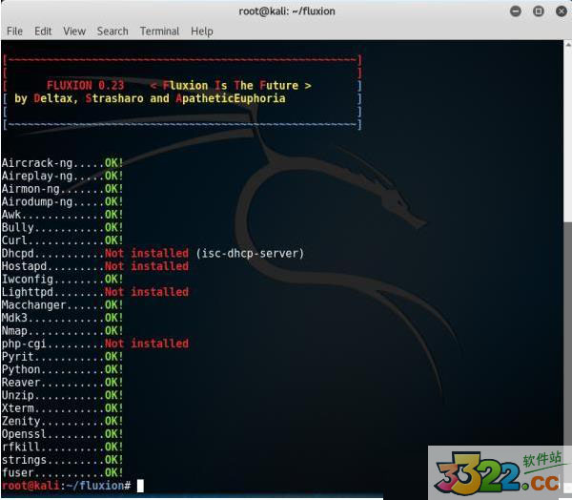The image size is (572, 500).
Task: Minimize the terminal window
Action: (516, 11)
